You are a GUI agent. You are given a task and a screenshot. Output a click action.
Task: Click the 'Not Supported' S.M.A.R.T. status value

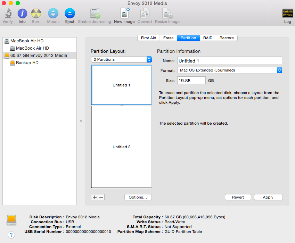178,227
